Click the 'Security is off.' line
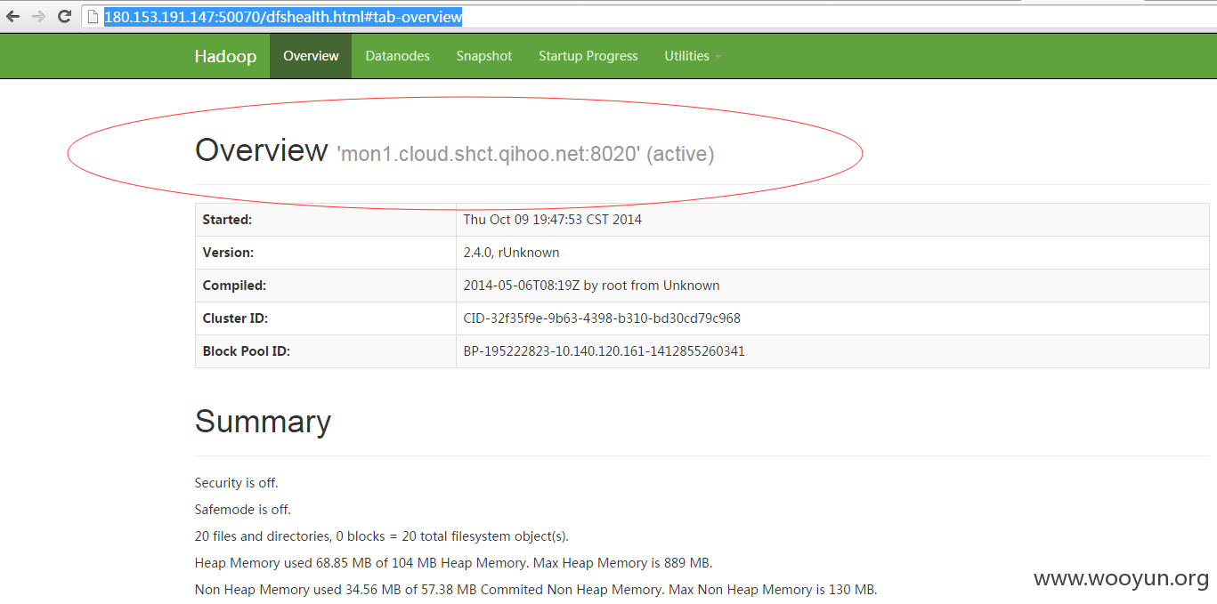 pyautogui.click(x=237, y=483)
